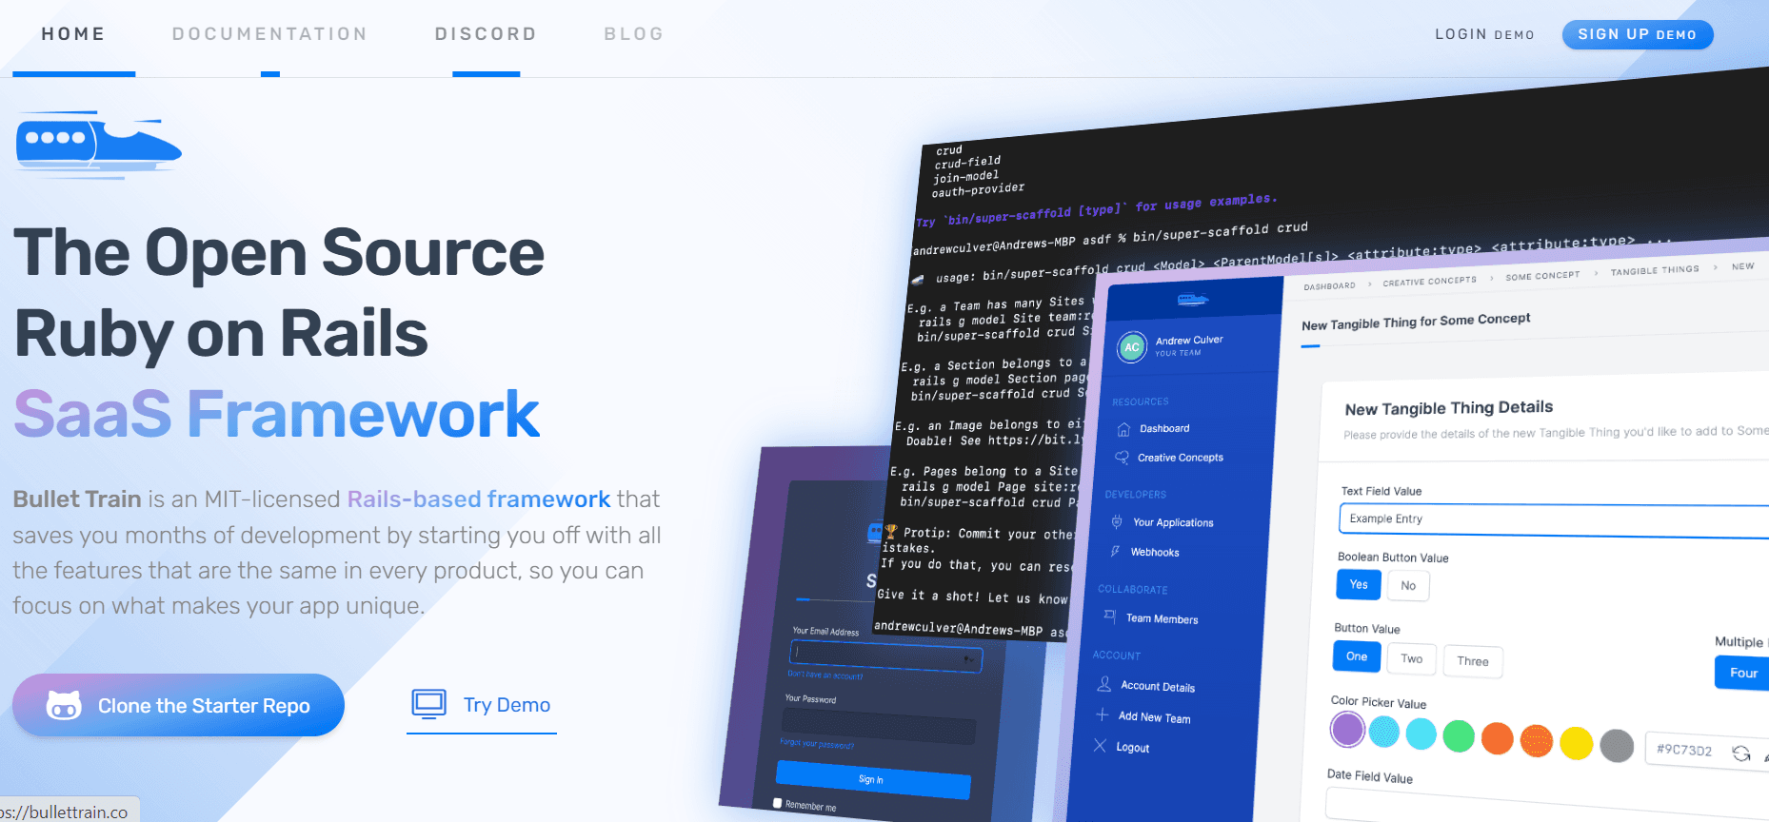This screenshot has width=1769, height=822.
Task: Open the Rails-based framework link
Action: 479,499
